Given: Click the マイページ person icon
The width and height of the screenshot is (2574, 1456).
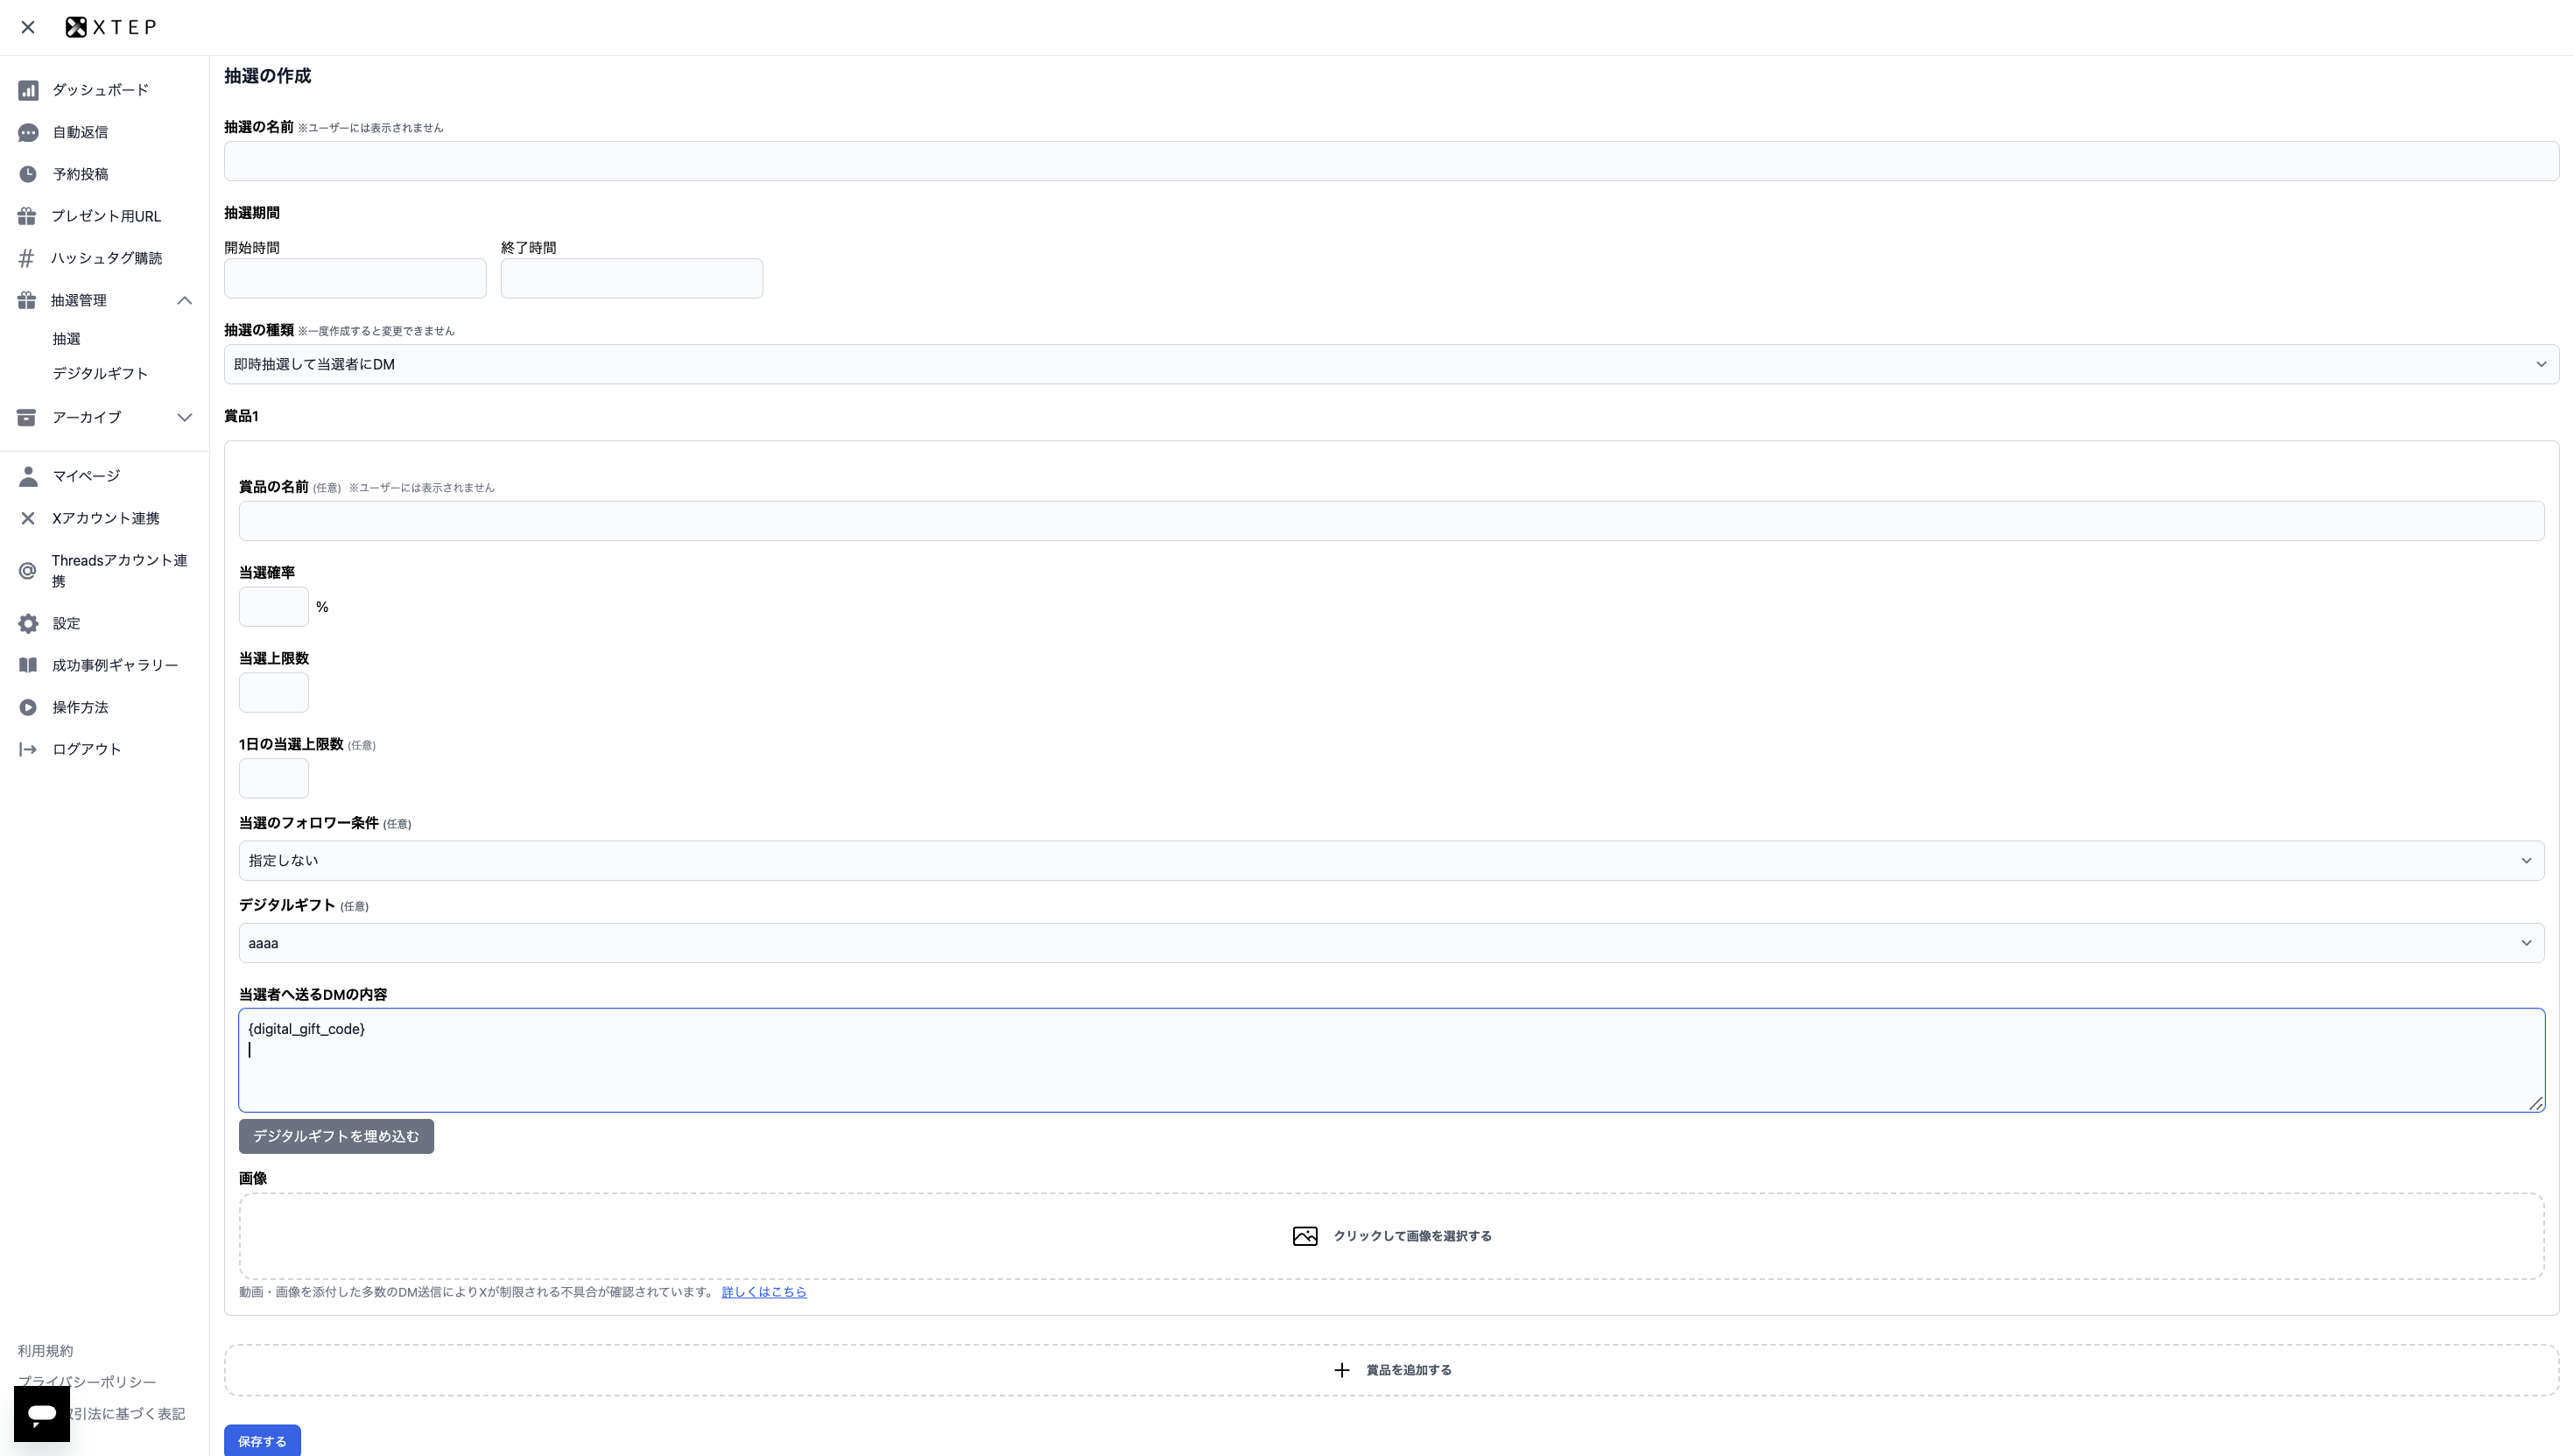Looking at the screenshot, I should (x=28, y=476).
